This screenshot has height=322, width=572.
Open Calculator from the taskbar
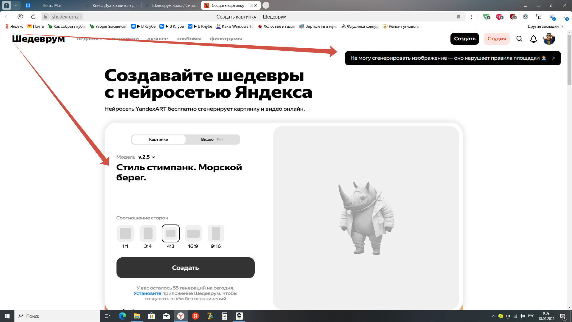[x=225, y=316]
